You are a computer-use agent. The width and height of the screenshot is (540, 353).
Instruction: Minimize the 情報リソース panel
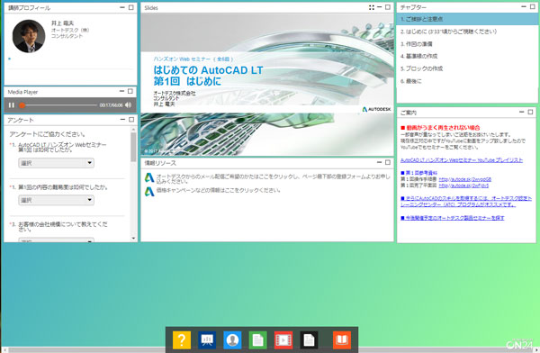tap(379, 162)
